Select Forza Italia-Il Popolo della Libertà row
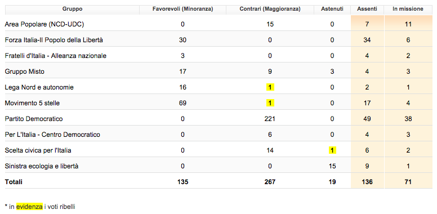 [x=218, y=40]
